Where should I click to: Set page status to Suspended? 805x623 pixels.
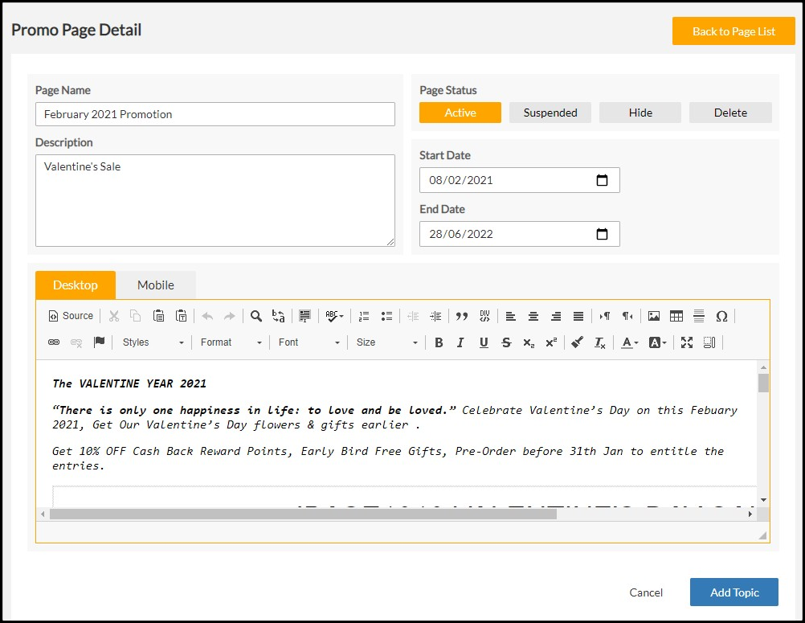click(x=550, y=113)
